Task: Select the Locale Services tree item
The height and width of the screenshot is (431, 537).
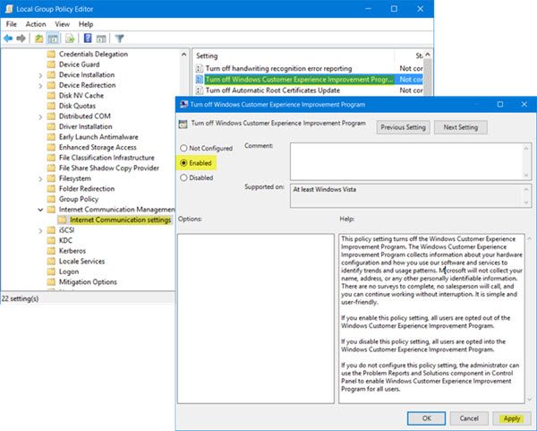Action: 81,262
